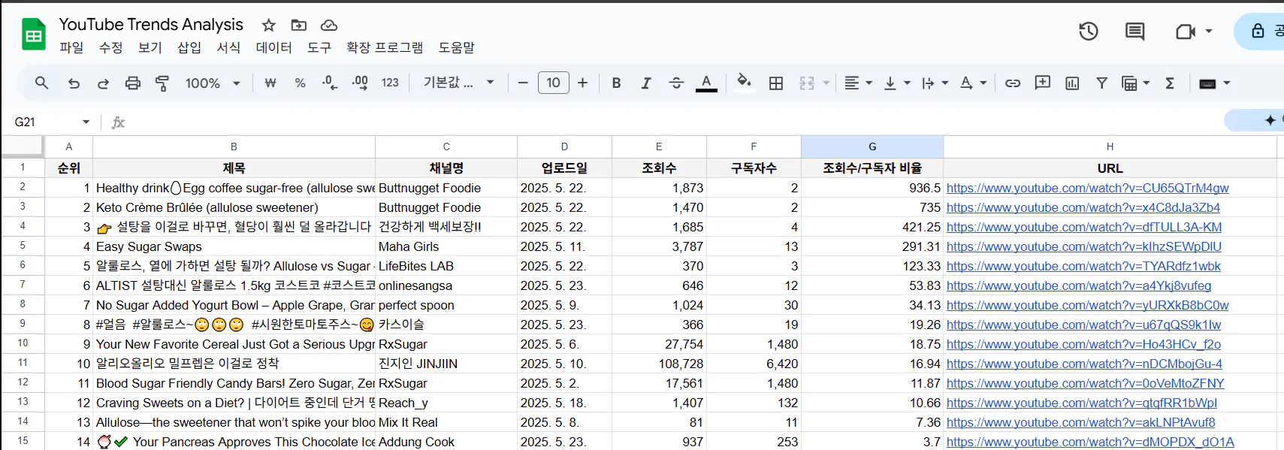Start a Meet call with camera icon
Image resolution: width=1284 pixels, height=450 pixels.
1185,31
